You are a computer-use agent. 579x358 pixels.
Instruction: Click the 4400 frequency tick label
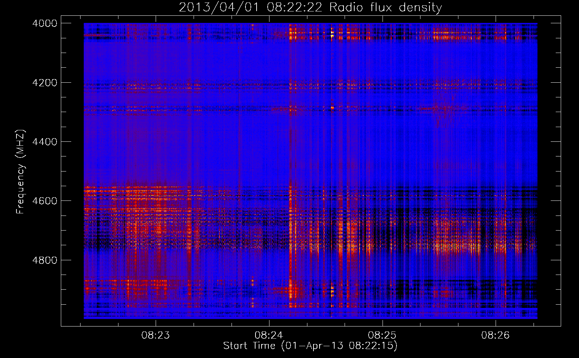(45, 142)
